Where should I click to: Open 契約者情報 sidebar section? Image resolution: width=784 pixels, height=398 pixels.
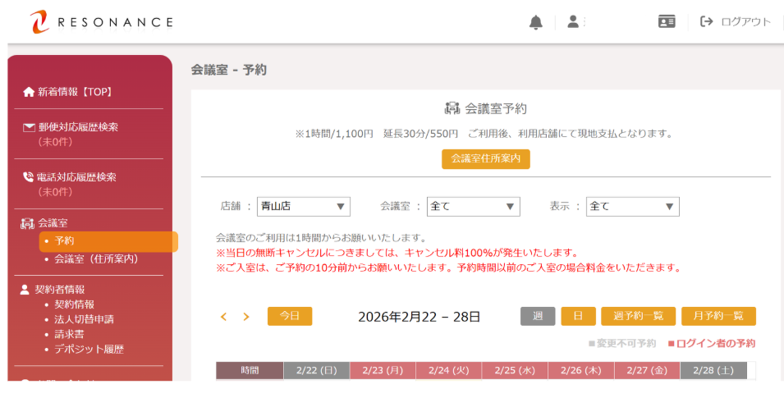pyautogui.click(x=59, y=290)
